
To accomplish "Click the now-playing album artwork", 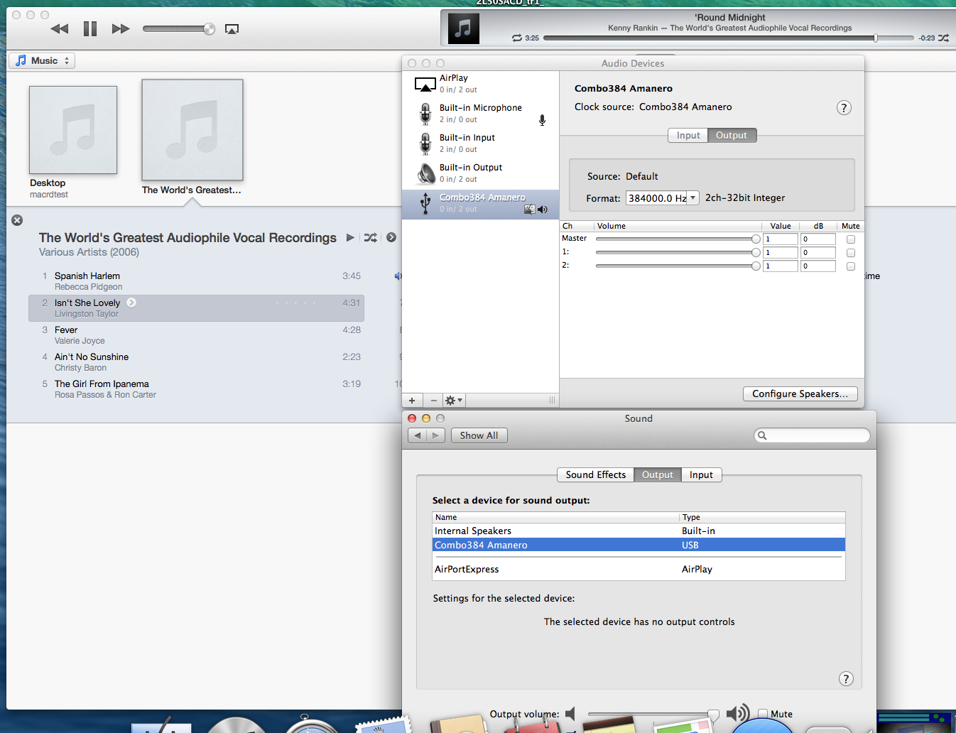I will click(x=464, y=28).
